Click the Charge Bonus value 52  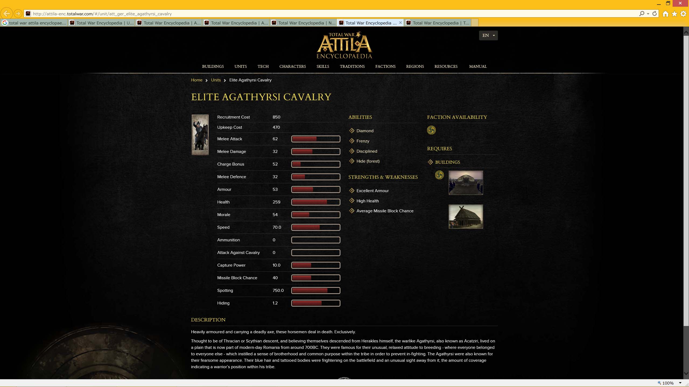(x=275, y=164)
